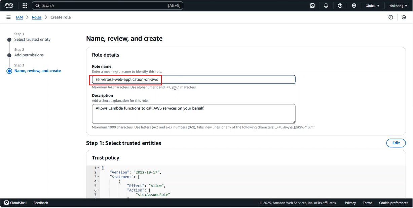Go to Step 2 Add permissions

tap(29, 55)
